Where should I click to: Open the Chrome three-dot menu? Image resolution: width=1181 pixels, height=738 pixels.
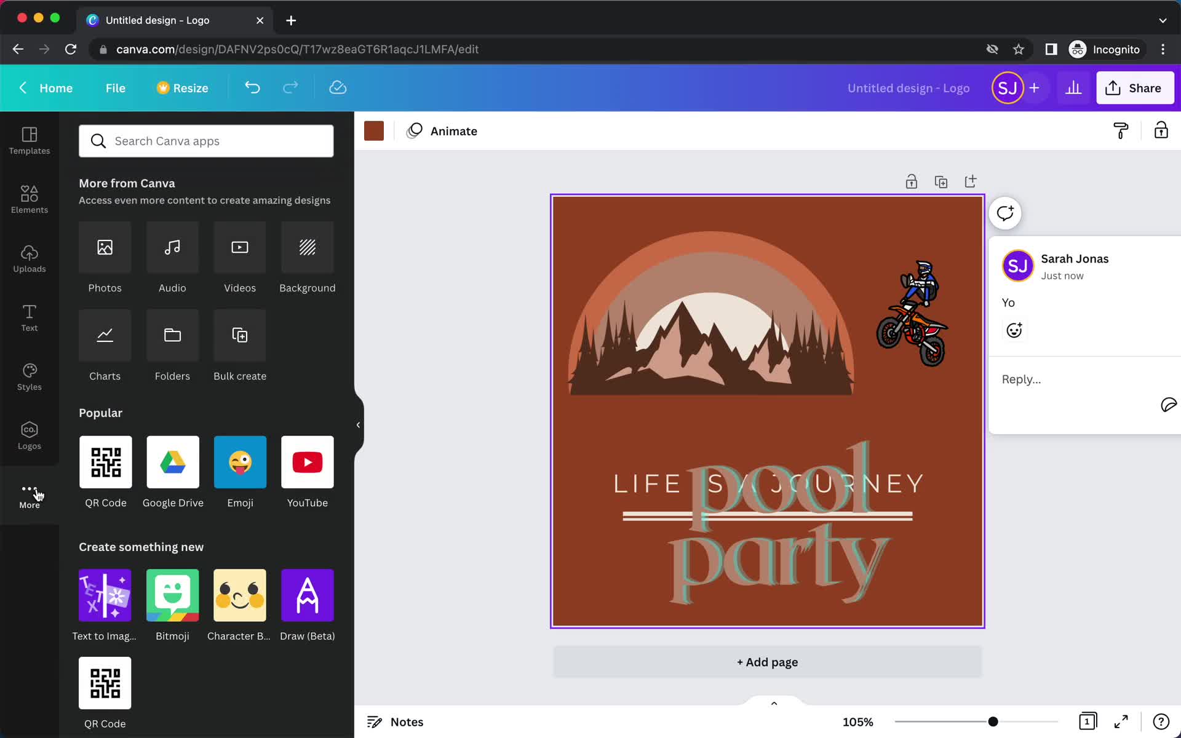pyautogui.click(x=1163, y=49)
